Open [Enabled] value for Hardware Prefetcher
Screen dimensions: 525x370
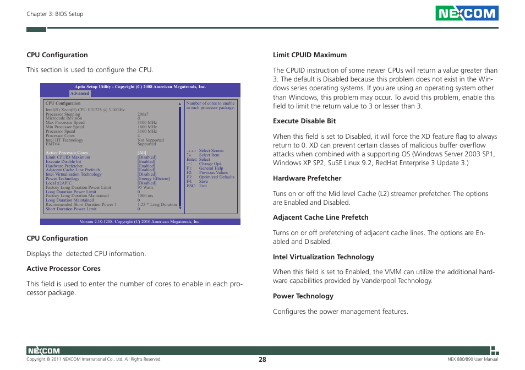point(146,166)
